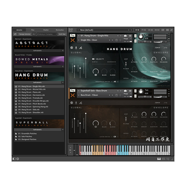Switch to the Files tab
This screenshot has height=186, width=186.
click(x=33, y=30)
